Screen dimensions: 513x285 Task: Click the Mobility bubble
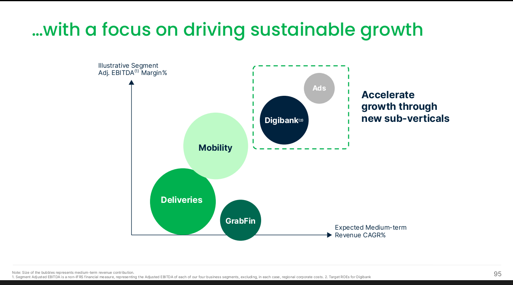point(215,147)
